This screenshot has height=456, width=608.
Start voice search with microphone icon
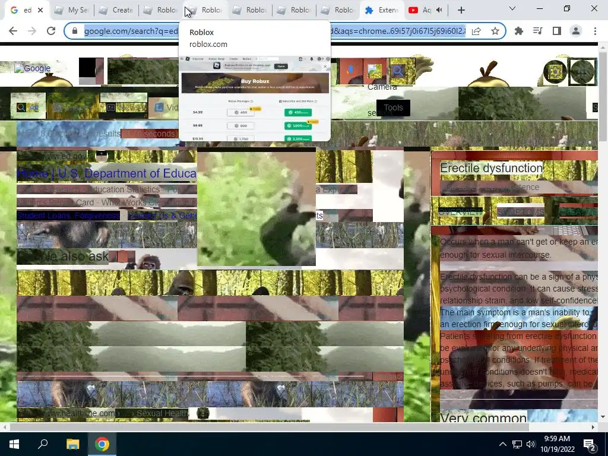350,70
